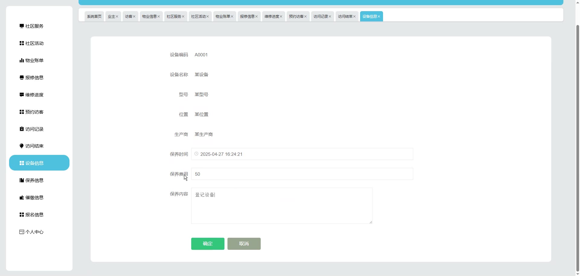The width and height of the screenshot is (580, 276).
Task: Click the 个人中心 card icon
Action: coord(21,232)
